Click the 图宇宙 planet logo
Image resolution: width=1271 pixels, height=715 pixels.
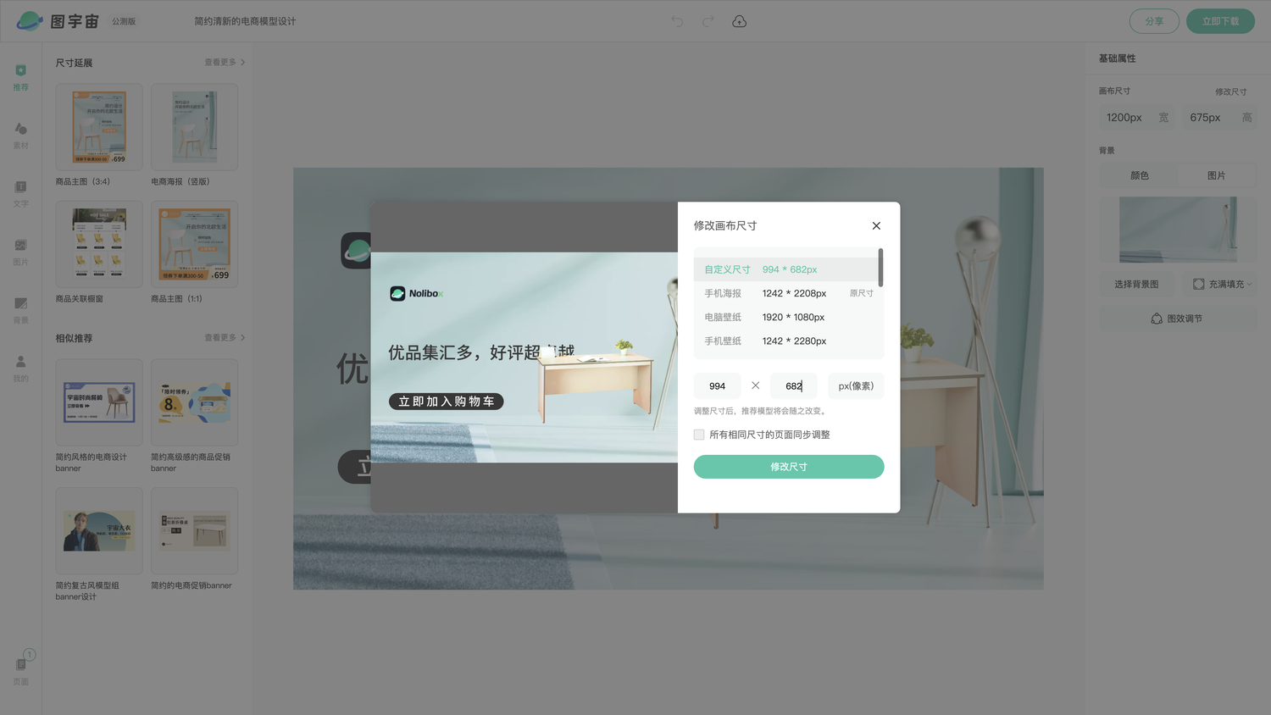(29, 20)
